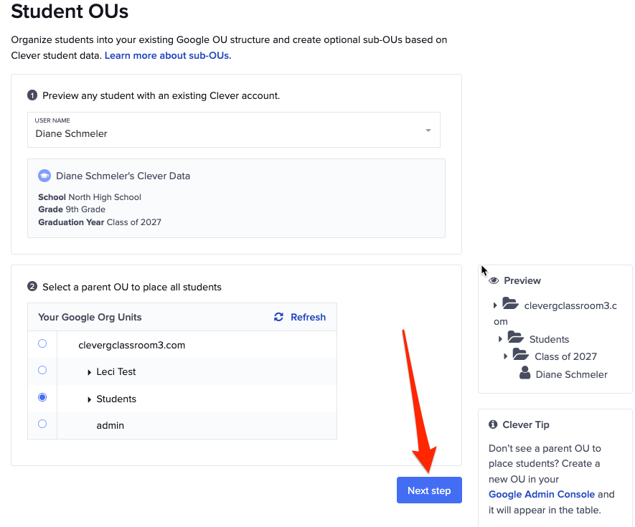Click the eye icon next to Preview
Screen dimensions: 635x527
[x=494, y=280]
